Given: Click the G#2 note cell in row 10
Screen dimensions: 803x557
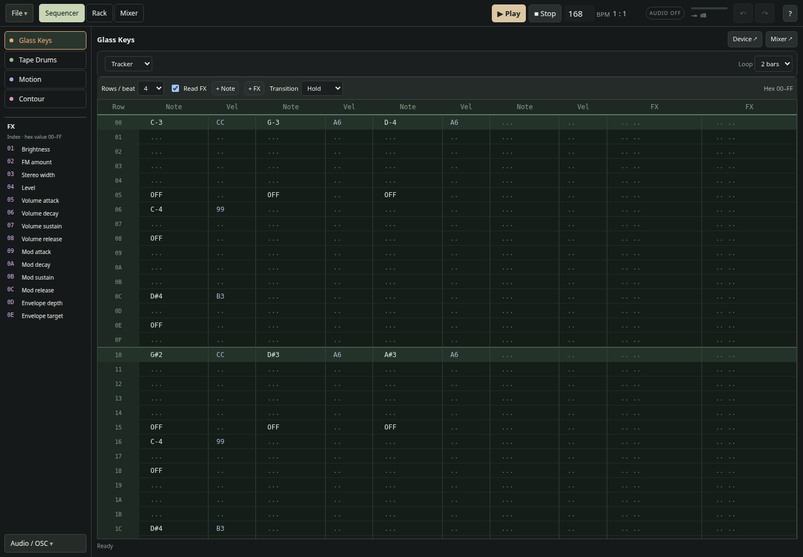Looking at the screenshot, I should (173, 355).
